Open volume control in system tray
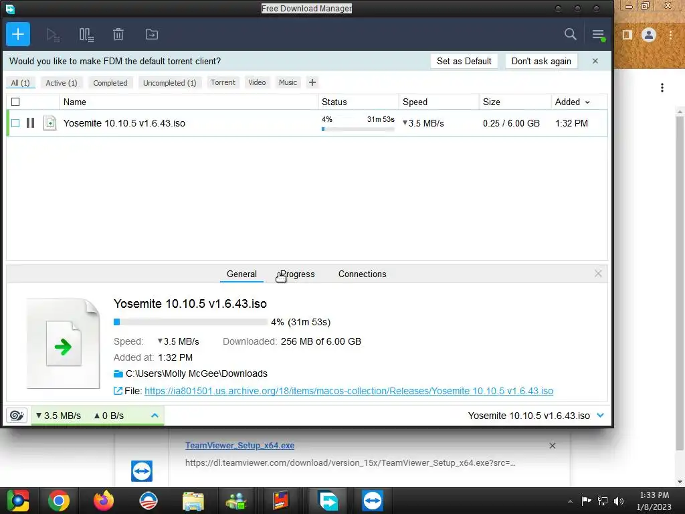 pos(619,501)
